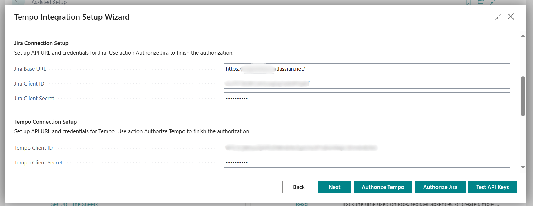Click the scroll up arrow in the wizard

click(523, 36)
